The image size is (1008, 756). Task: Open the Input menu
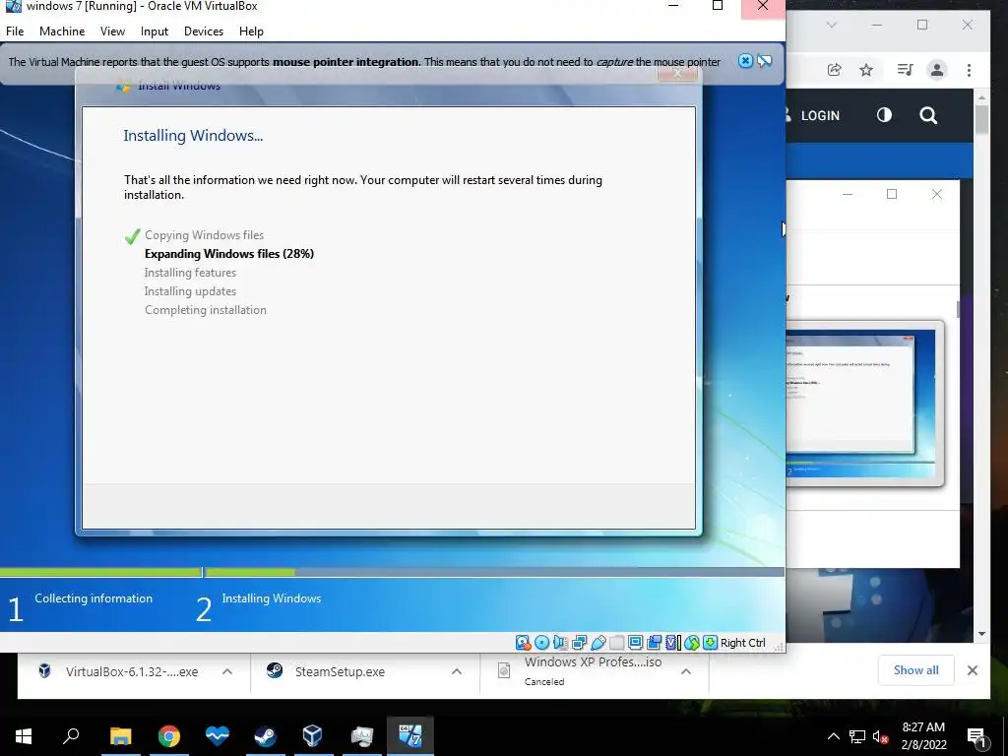155,31
